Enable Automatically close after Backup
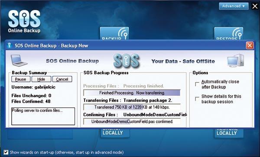 (197, 84)
